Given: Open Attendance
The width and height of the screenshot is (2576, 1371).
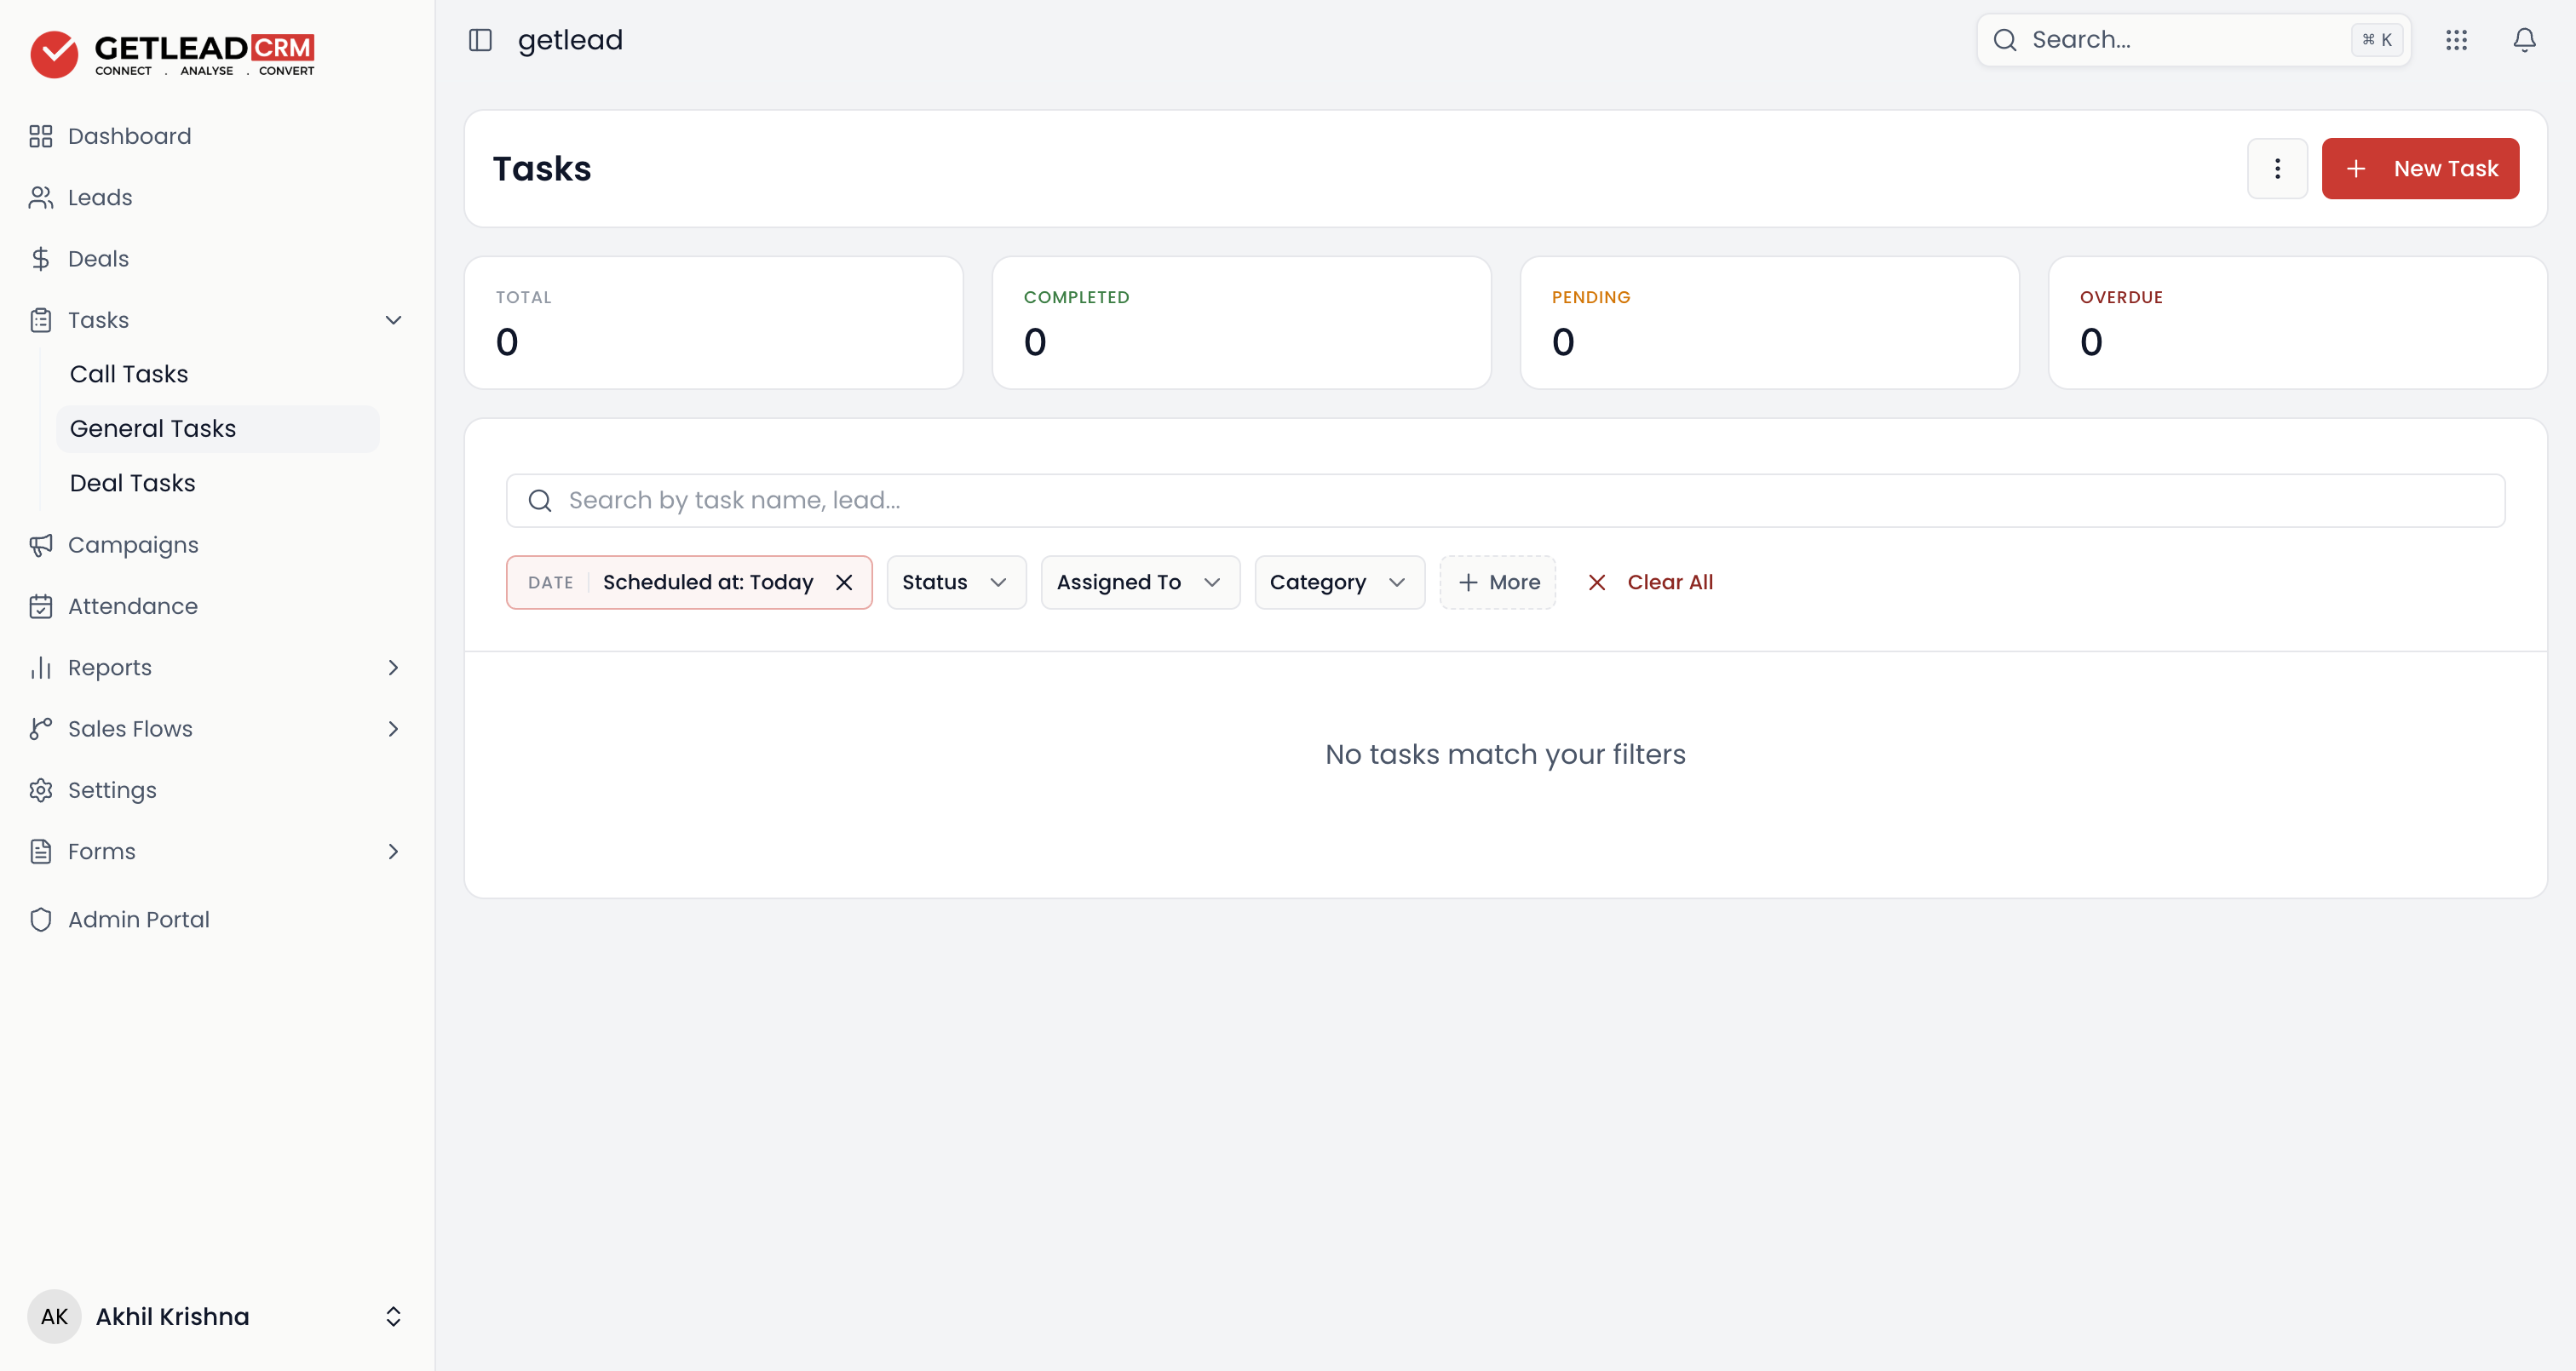Looking at the screenshot, I should pyautogui.click(x=133, y=606).
